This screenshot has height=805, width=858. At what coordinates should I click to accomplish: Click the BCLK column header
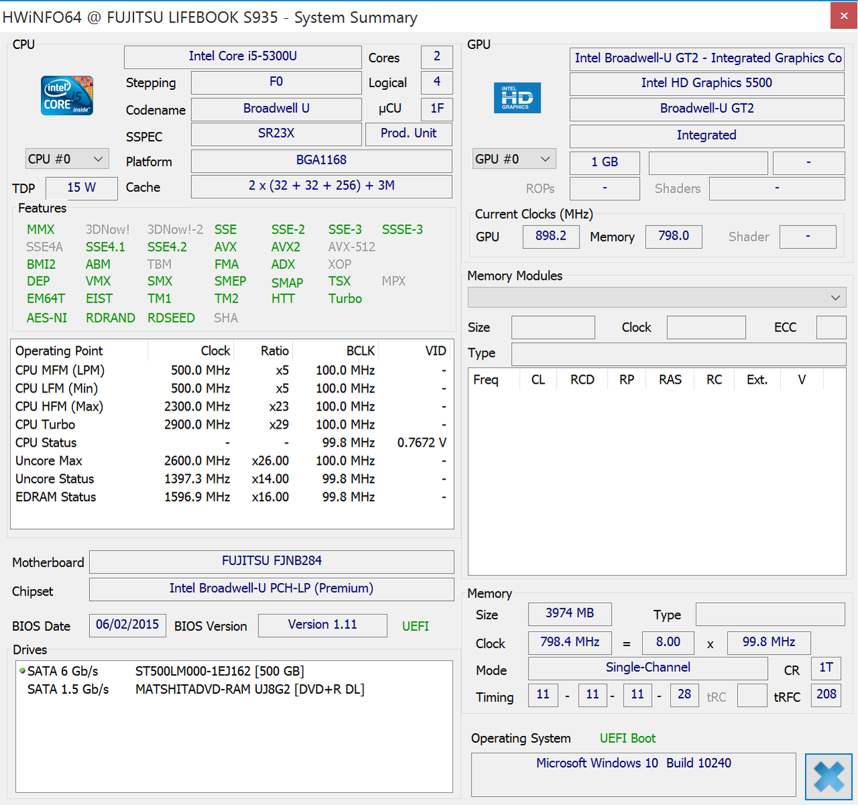335,351
